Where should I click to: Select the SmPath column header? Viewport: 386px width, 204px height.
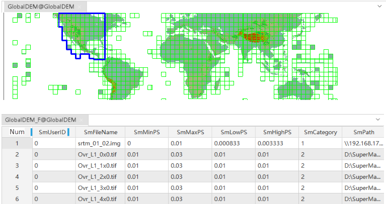pos(363,132)
